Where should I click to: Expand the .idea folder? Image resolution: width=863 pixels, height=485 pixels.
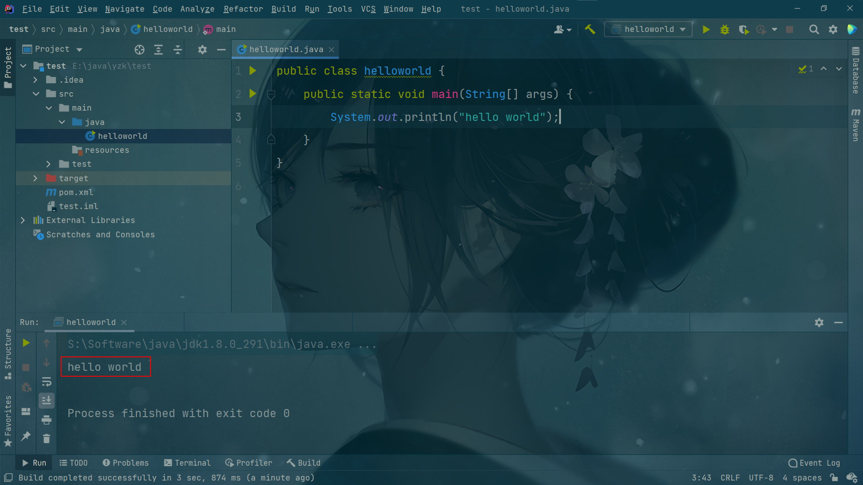pyautogui.click(x=36, y=80)
